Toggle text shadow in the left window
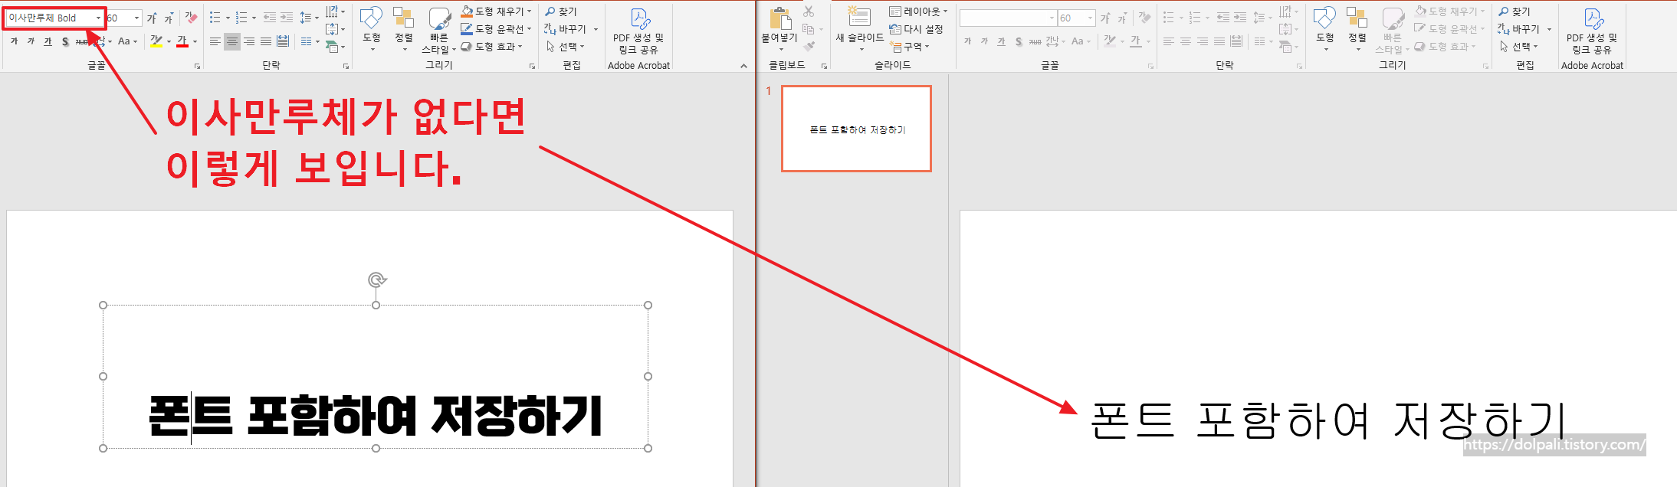The height and width of the screenshot is (487, 1677). click(x=65, y=41)
